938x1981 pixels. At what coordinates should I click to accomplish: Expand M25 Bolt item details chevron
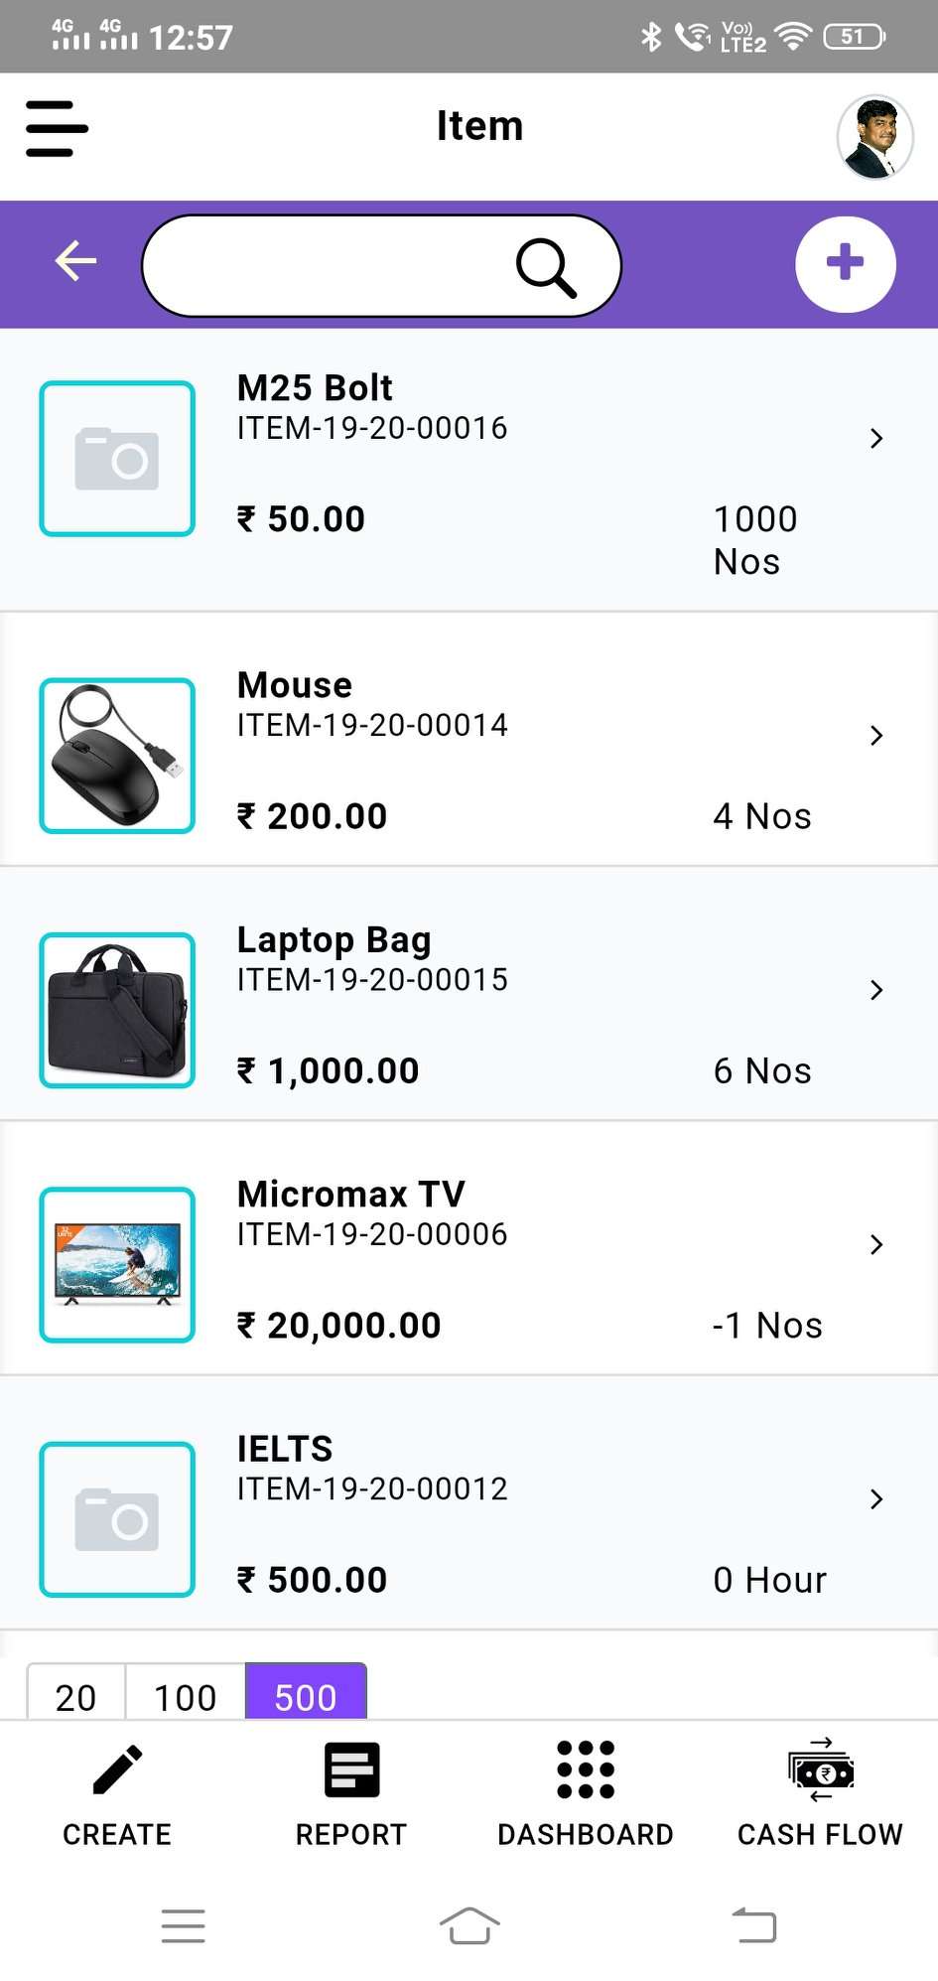[x=875, y=438]
